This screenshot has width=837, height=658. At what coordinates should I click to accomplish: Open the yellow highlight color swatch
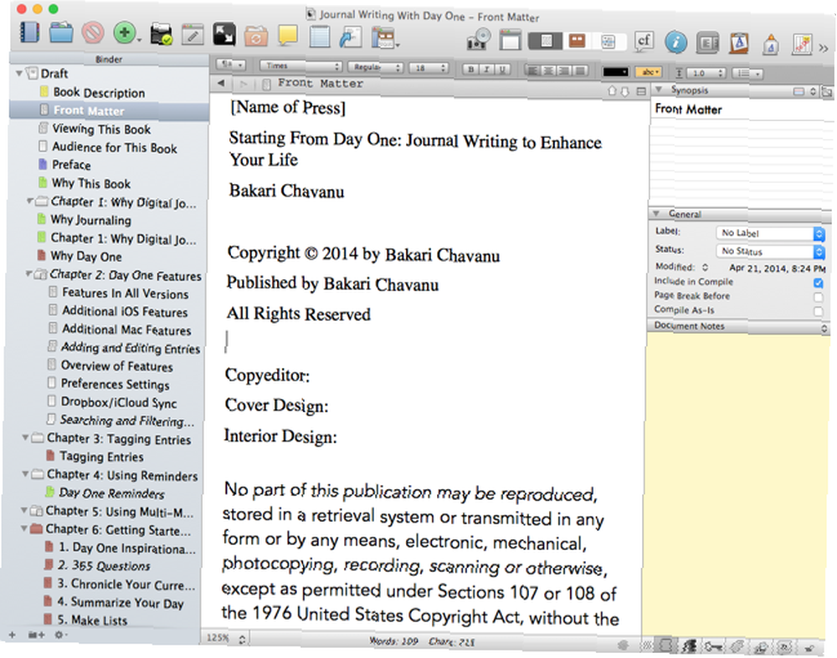649,72
